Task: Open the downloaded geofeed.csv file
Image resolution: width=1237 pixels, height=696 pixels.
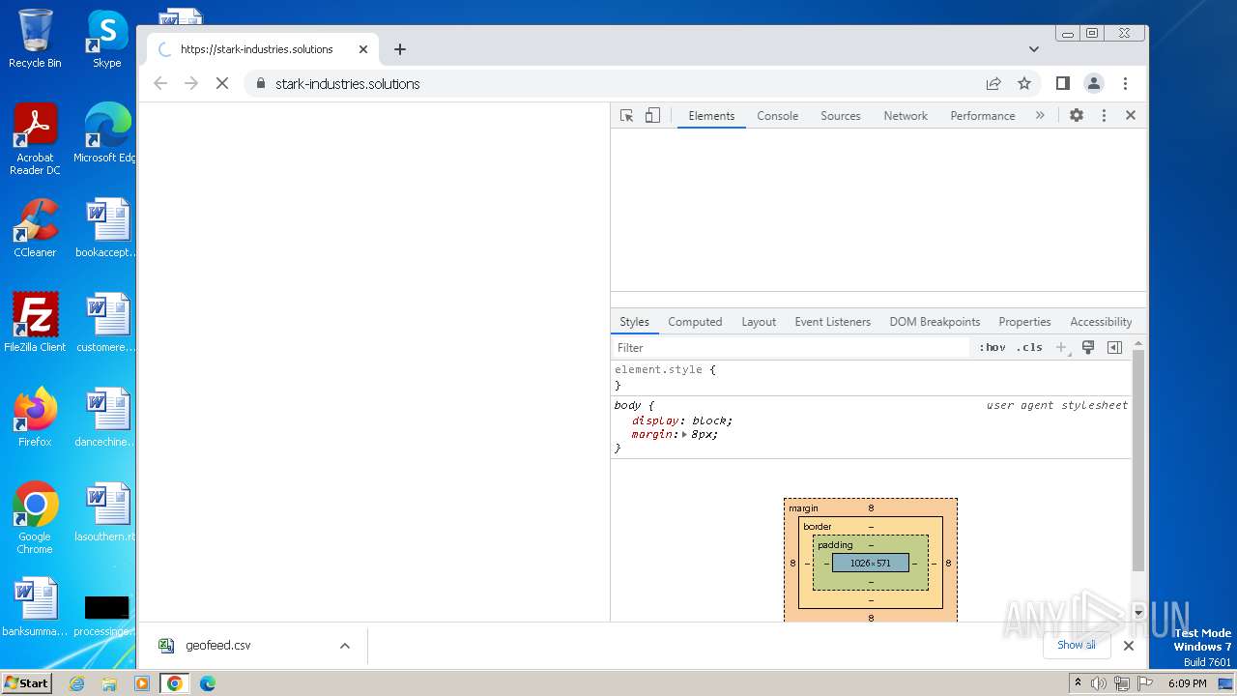Action: tap(218, 646)
